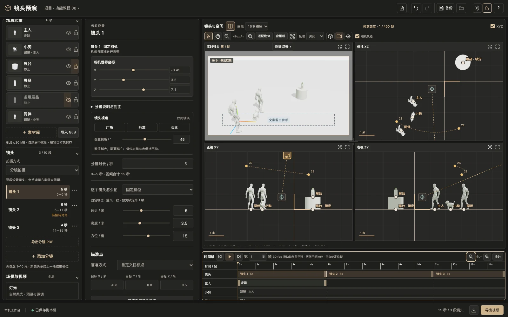Screen dimensions: 508x317
Task: Play the timeline preview
Action: pos(229,257)
